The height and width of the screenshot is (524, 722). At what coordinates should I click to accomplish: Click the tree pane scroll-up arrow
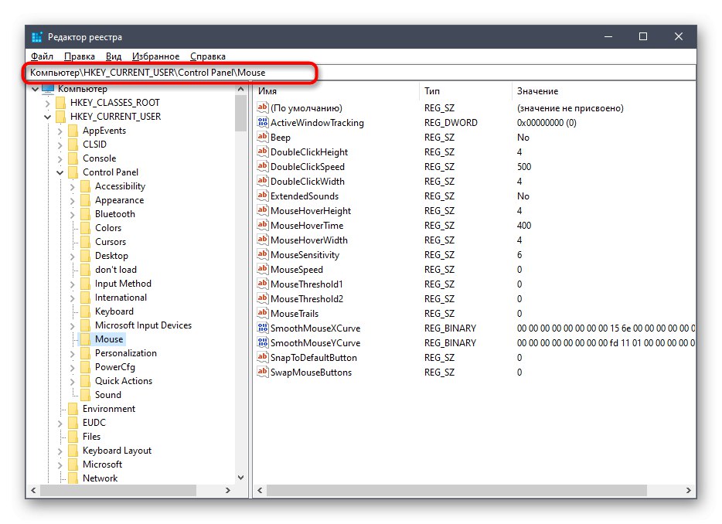(x=241, y=89)
